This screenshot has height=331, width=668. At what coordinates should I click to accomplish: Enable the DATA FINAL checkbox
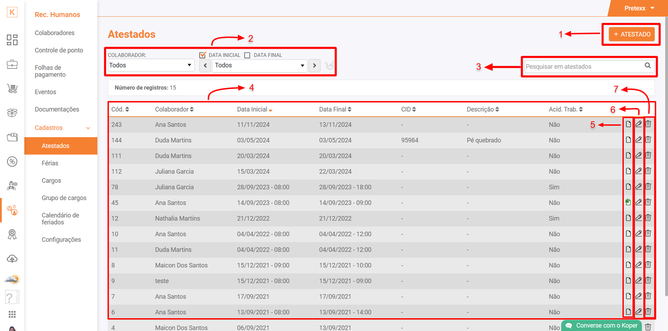pyautogui.click(x=247, y=55)
